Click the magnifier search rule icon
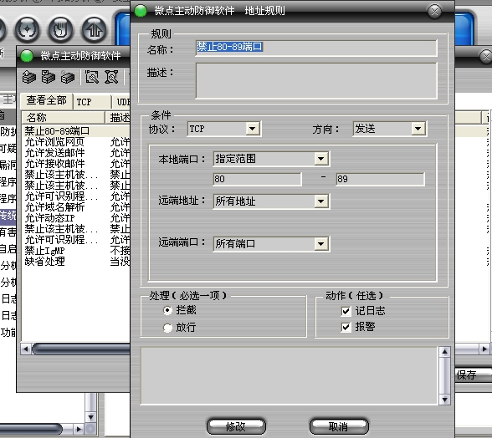This screenshot has height=438, width=492. click(92, 77)
